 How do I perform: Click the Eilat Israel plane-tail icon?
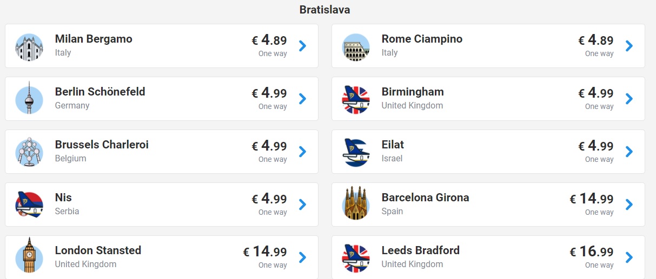(x=356, y=152)
